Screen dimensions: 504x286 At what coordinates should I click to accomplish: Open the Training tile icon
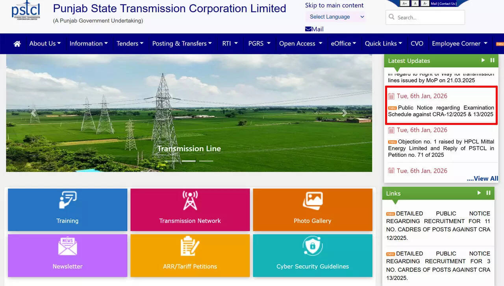(67, 200)
